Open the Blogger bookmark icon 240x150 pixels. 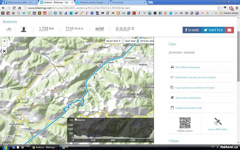pyautogui.click(x=118, y=13)
